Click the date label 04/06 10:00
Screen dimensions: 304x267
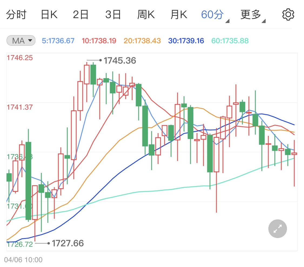(x=23, y=260)
